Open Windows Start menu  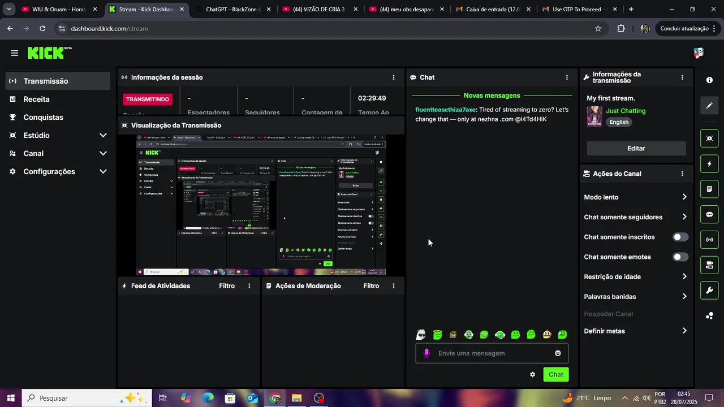(11, 398)
